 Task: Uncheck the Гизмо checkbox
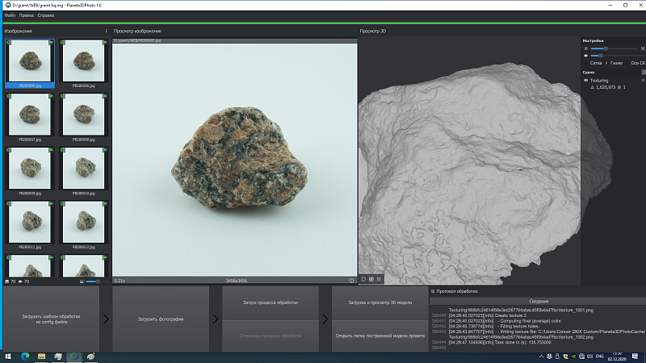click(606, 63)
